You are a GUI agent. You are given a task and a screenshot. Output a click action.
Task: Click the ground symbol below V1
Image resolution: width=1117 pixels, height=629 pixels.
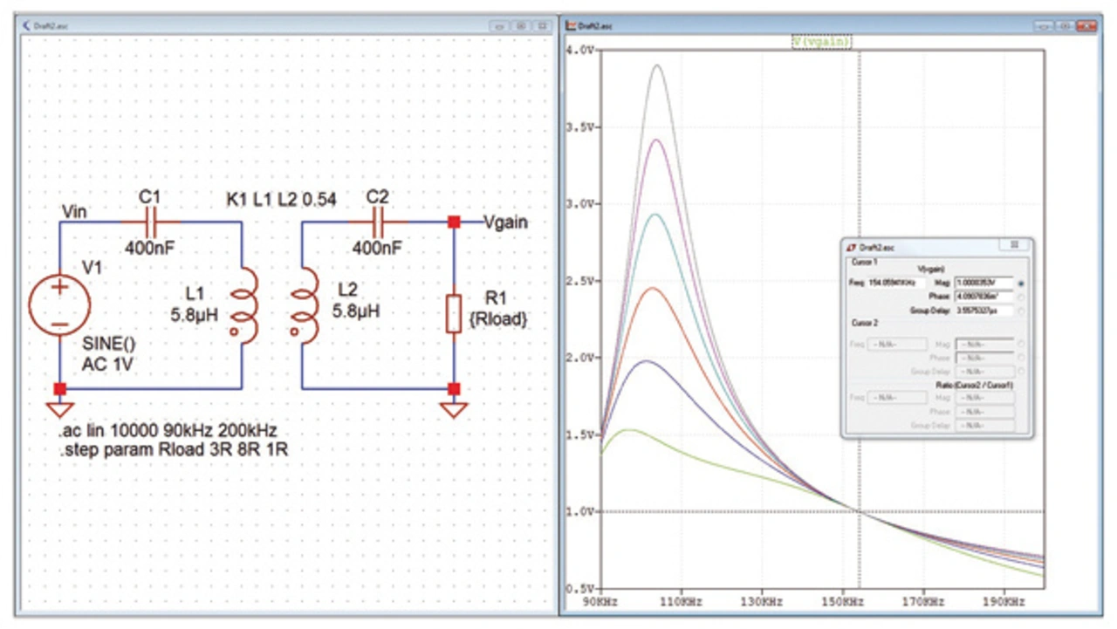click(59, 408)
